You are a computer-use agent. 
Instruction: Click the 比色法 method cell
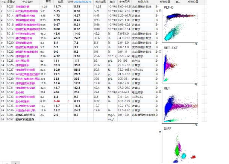pos(136,61)
